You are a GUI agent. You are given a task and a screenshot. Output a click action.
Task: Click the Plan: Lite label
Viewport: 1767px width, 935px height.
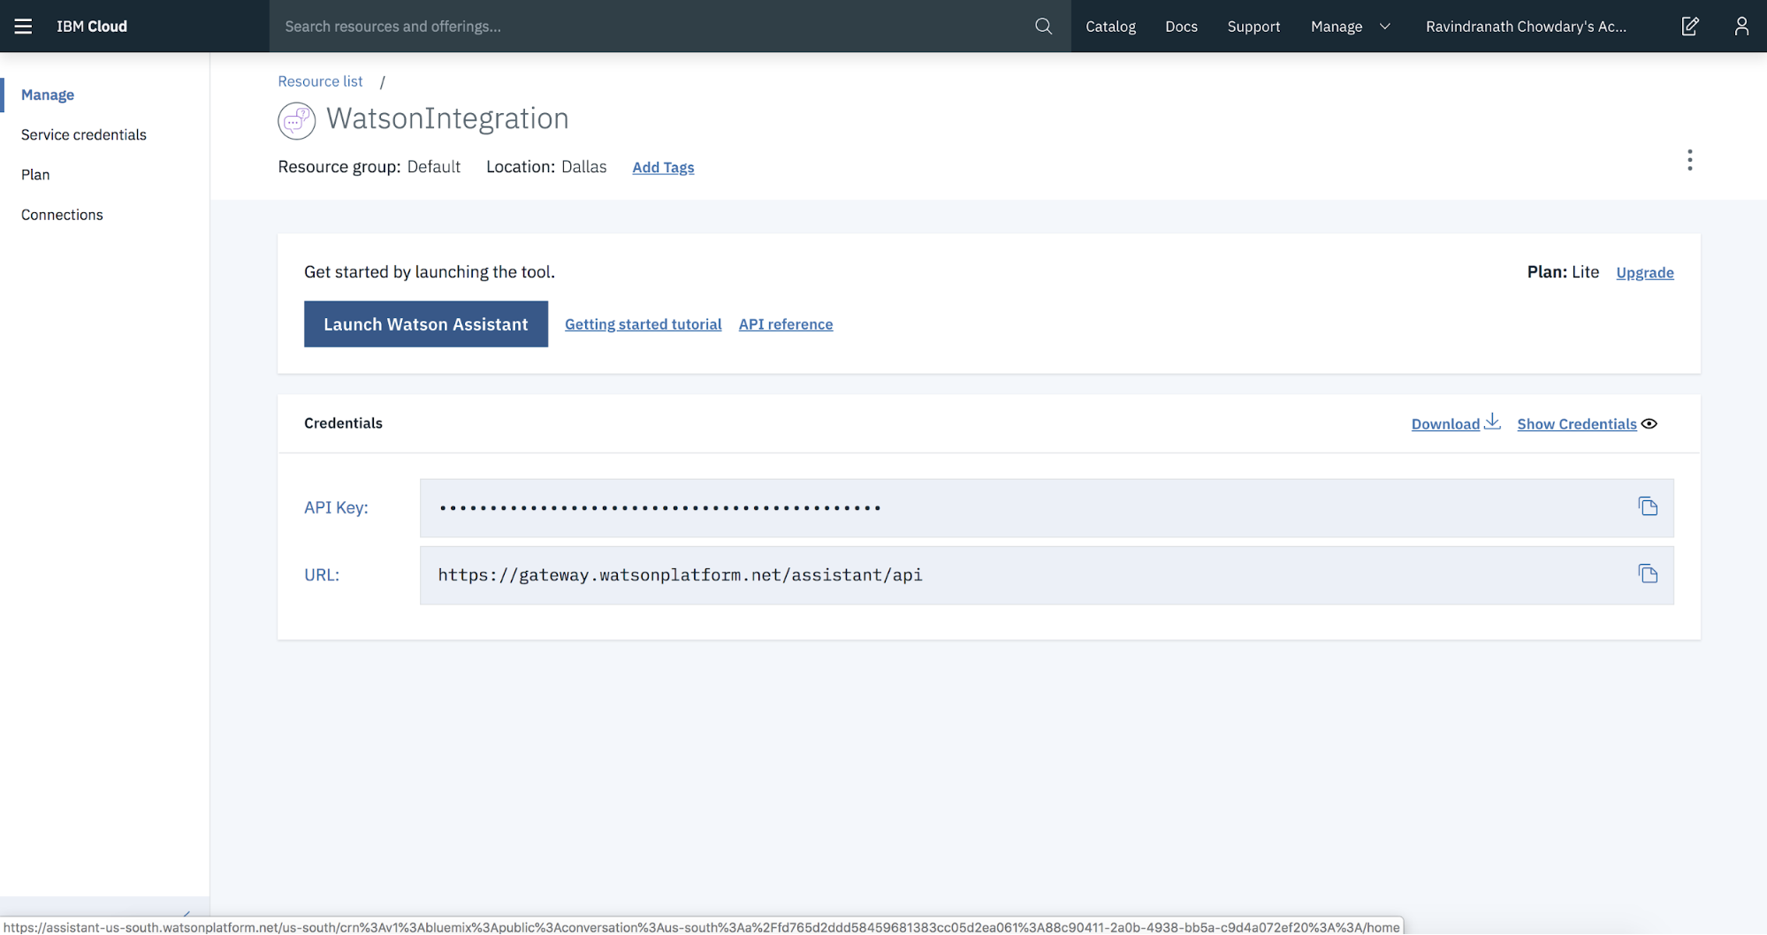coord(1563,272)
